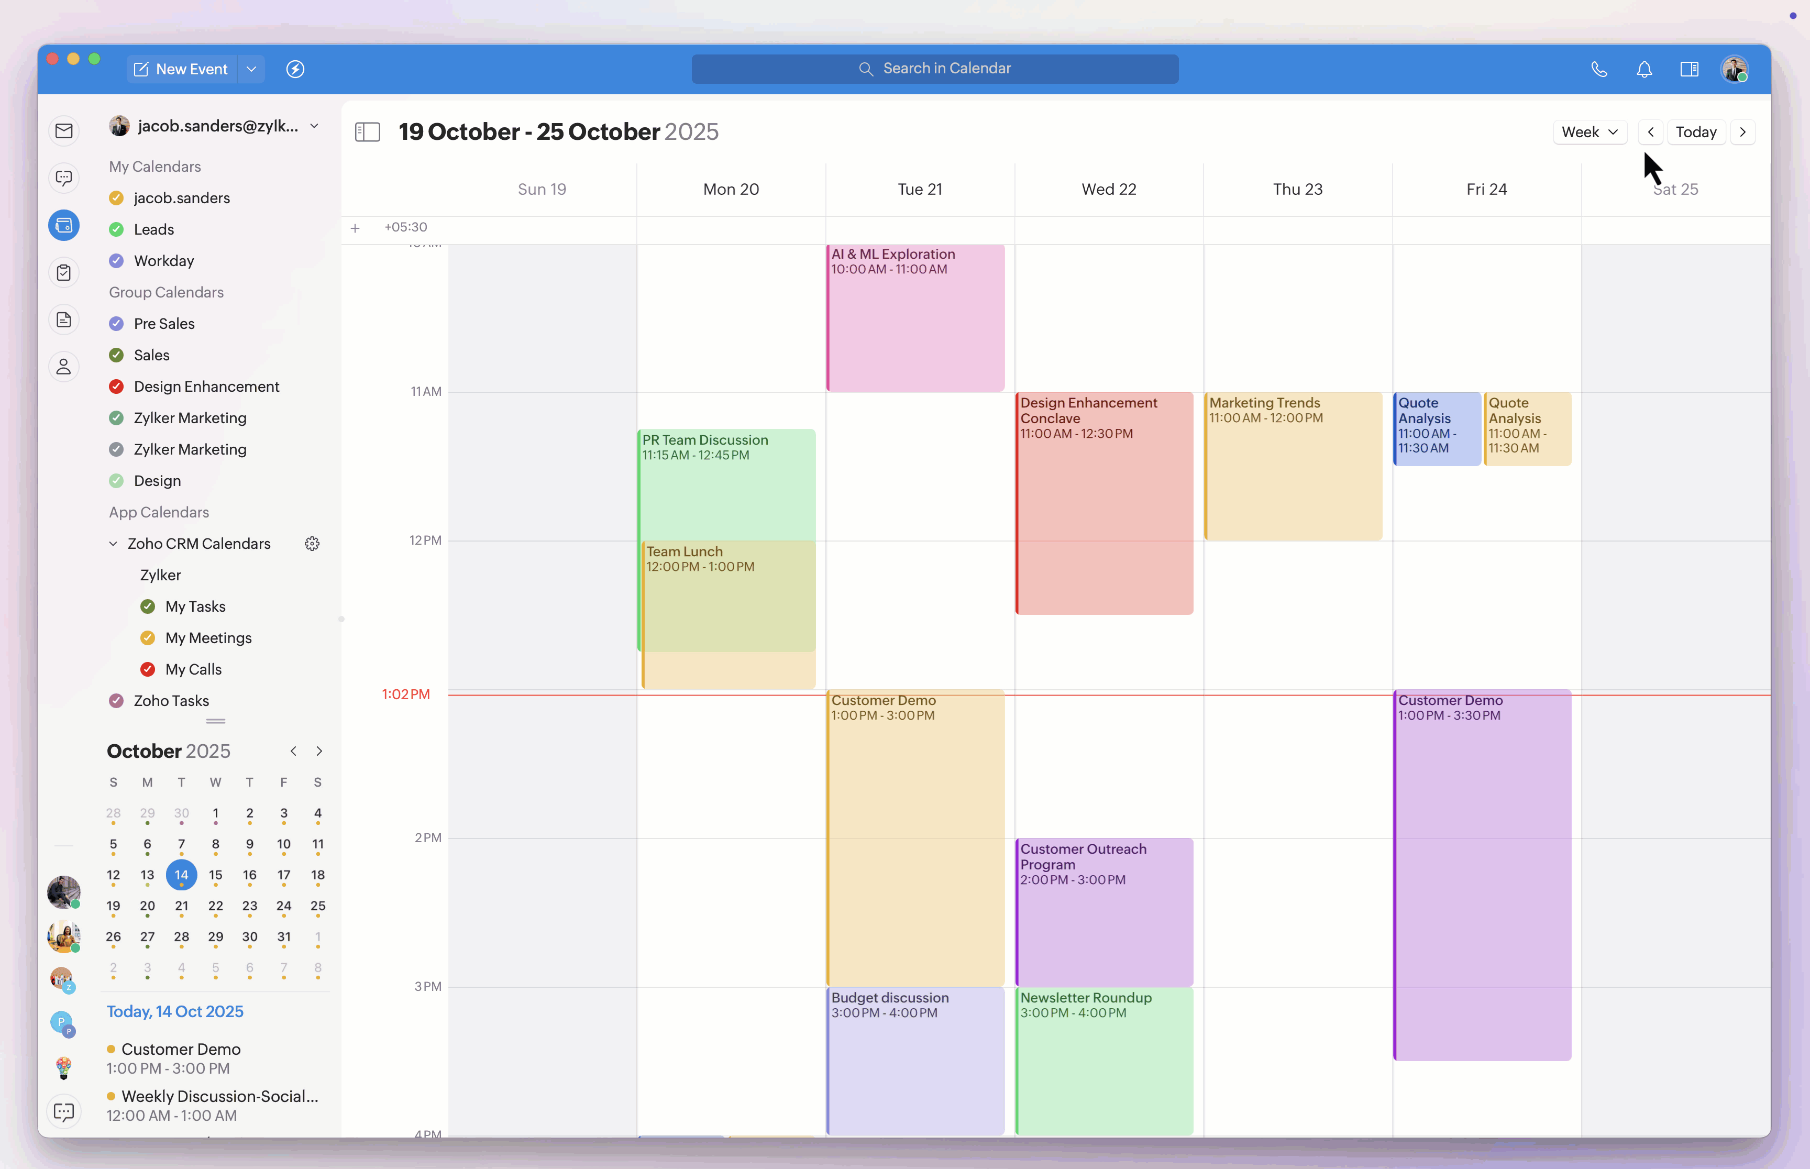Click the lightning quick-event icon

[x=295, y=69]
